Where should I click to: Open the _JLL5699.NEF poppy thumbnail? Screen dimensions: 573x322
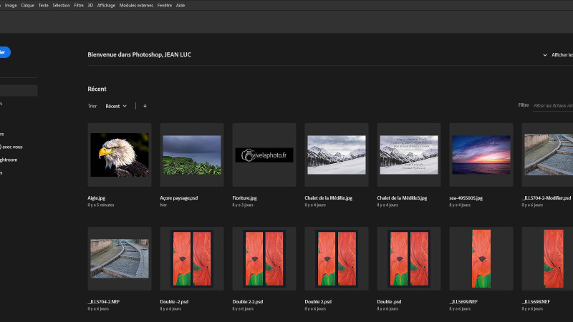[480, 258]
